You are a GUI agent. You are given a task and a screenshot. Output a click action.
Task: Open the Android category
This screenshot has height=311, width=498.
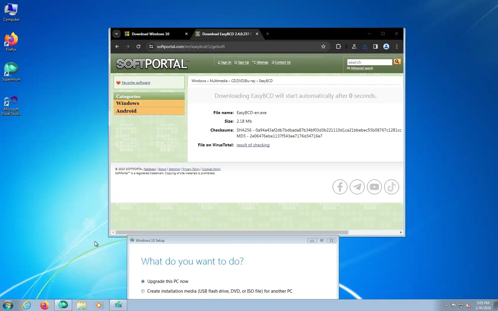pyautogui.click(x=149, y=111)
